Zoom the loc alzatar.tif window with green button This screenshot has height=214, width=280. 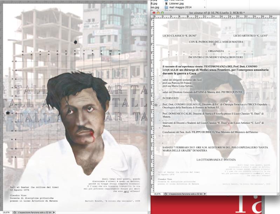pyautogui.click(x=162, y=13)
